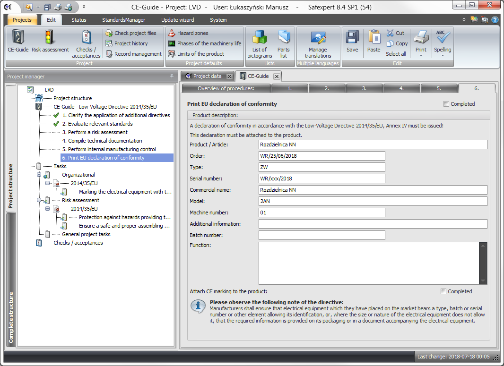This screenshot has height=366, width=504.
Task: Open Manage translations
Action: coord(318,39)
